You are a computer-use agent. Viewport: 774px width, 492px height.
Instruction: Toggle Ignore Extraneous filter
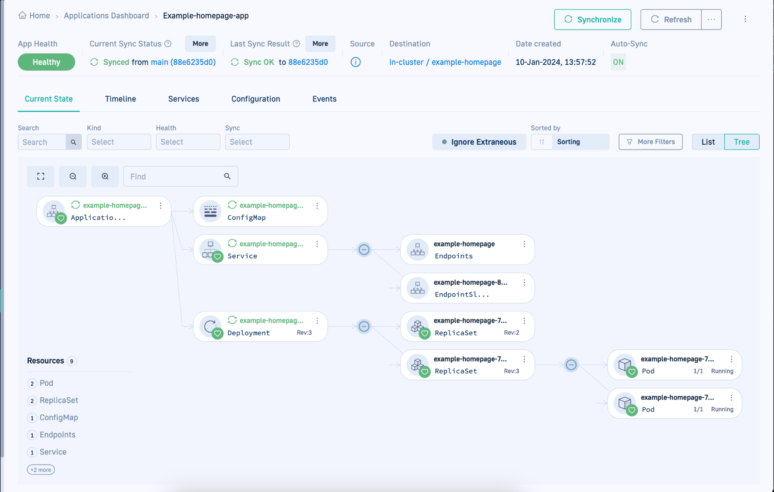pos(479,142)
